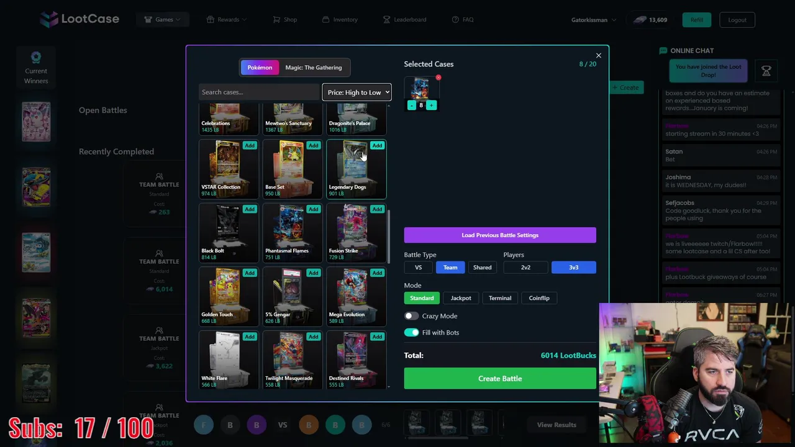
Task: Click the top pink winner card thumbnail
Action: pos(36,122)
